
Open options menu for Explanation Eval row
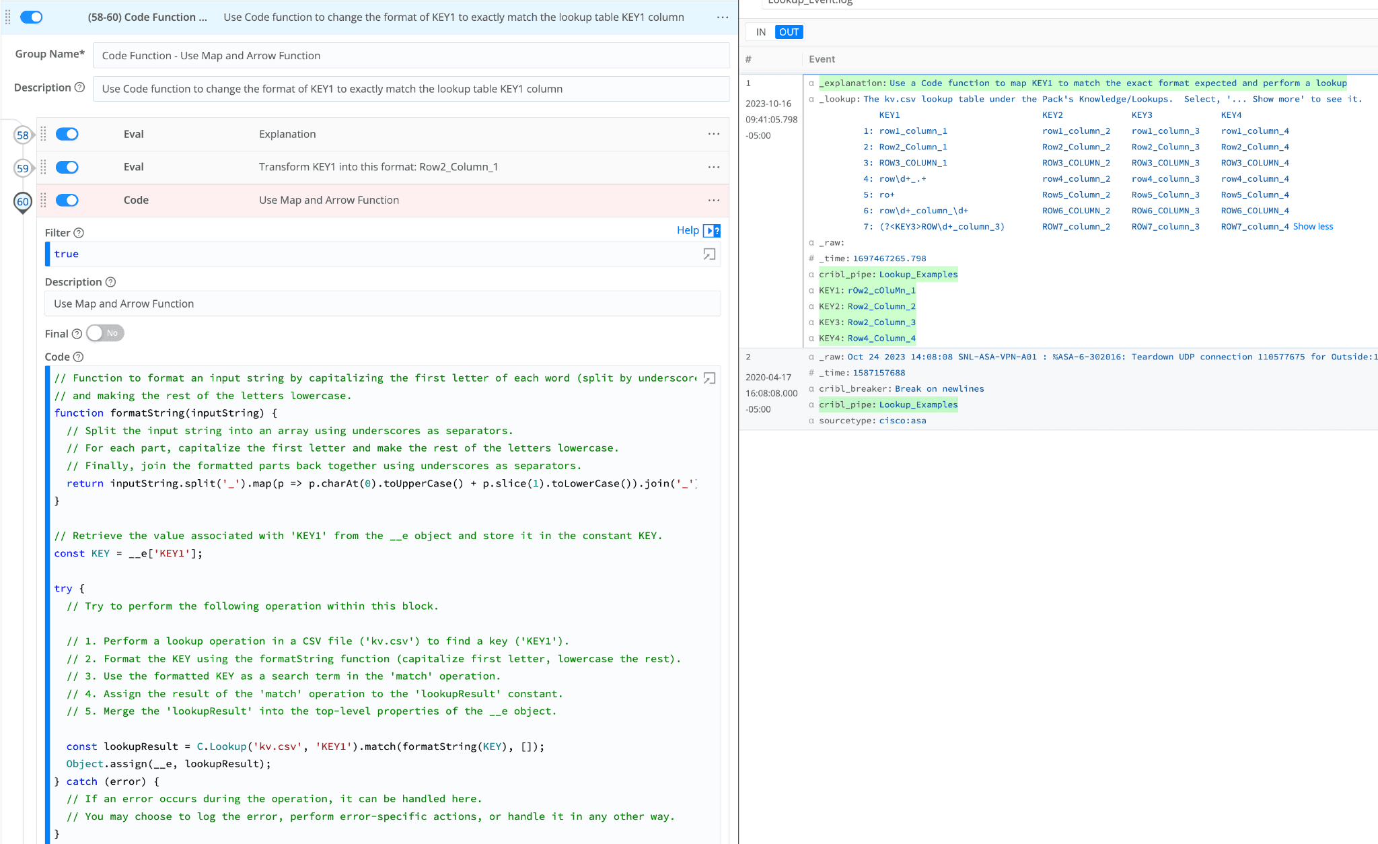(713, 134)
